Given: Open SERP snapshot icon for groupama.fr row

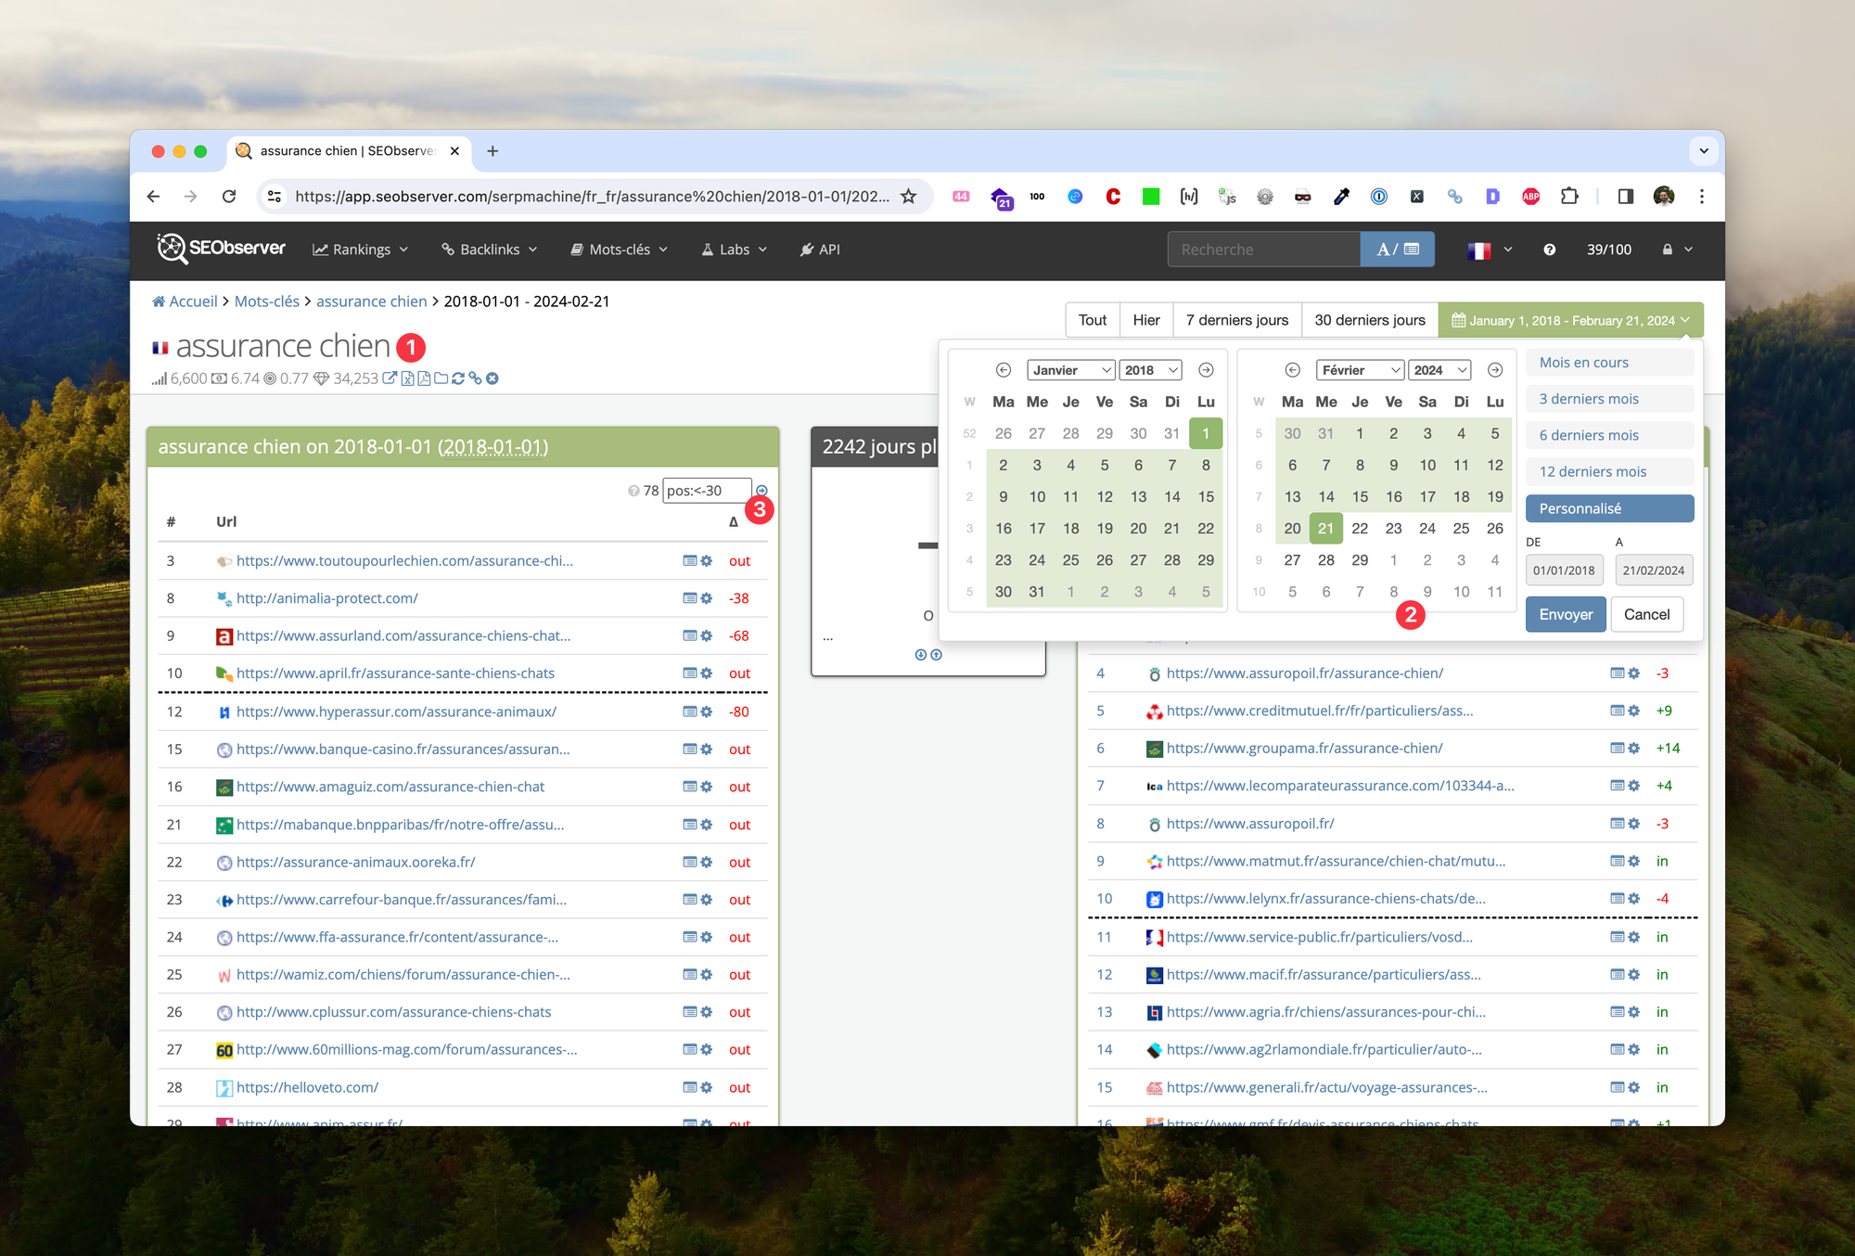Looking at the screenshot, I should click(x=1618, y=749).
